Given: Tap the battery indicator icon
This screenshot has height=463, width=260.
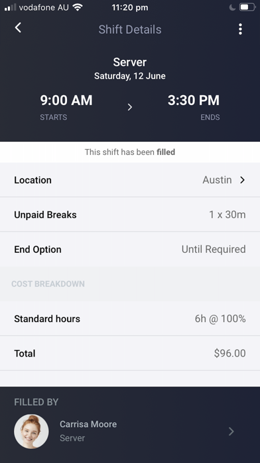Looking at the screenshot, I should coord(247,7).
